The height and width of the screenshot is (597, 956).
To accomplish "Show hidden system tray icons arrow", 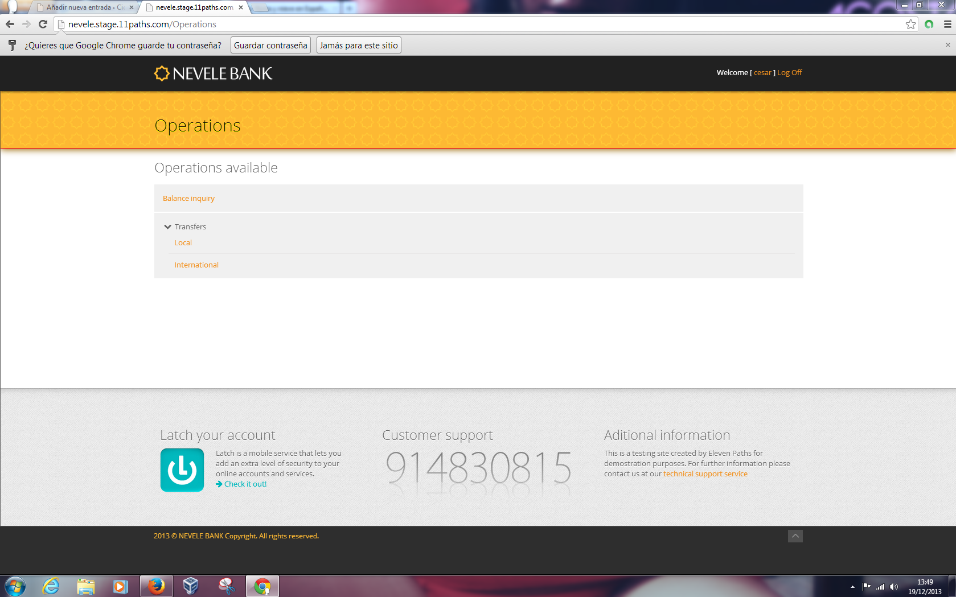I will pyautogui.click(x=852, y=587).
